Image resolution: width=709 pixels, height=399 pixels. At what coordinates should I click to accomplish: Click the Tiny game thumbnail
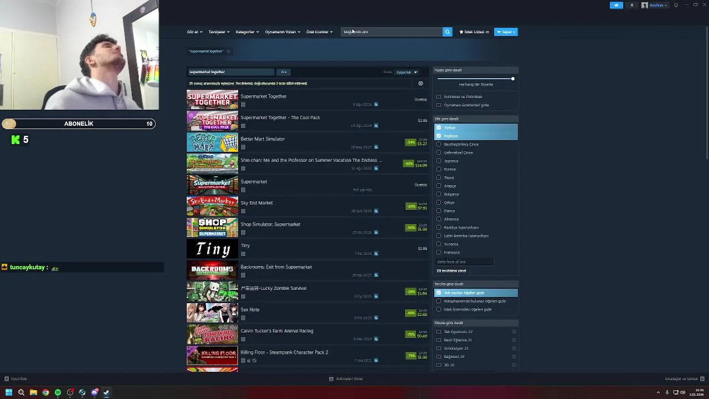[212, 249]
